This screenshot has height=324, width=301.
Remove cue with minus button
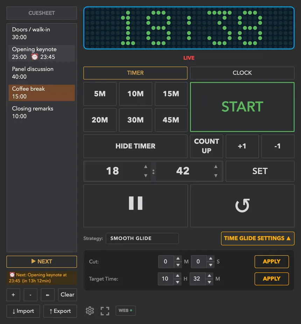tap(30, 295)
